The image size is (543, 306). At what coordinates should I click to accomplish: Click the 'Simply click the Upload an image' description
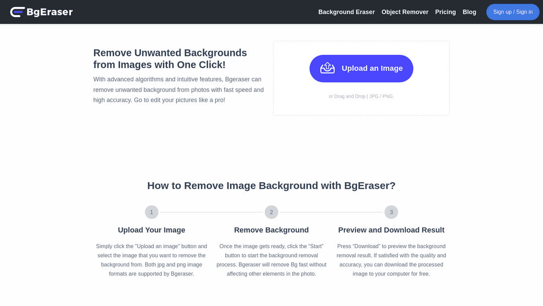click(x=152, y=260)
